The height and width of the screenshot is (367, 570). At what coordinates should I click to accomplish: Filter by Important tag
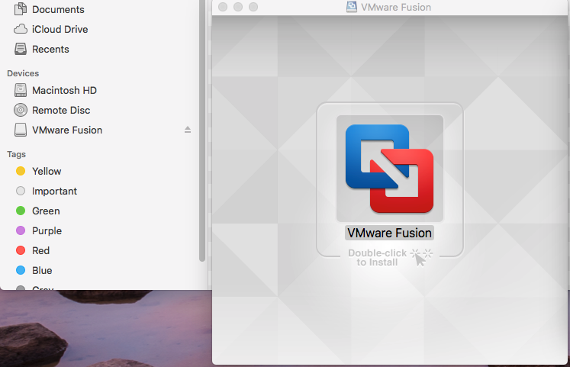(x=54, y=192)
